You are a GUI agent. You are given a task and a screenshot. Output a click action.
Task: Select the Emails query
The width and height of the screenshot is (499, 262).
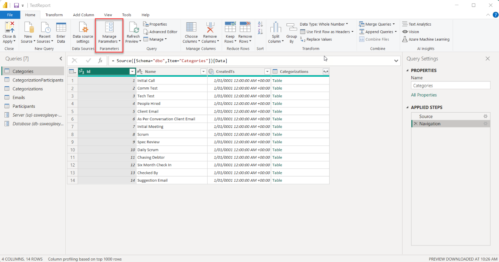(x=19, y=98)
